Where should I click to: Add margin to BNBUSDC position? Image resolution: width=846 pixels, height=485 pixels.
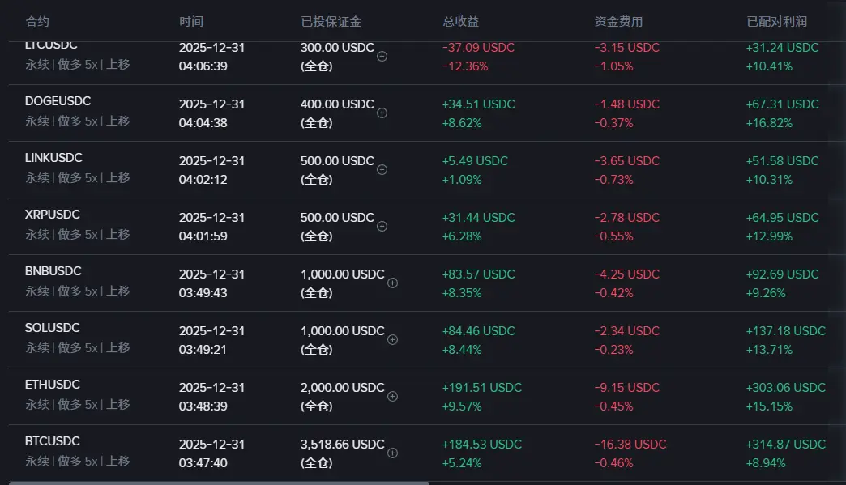click(393, 283)
